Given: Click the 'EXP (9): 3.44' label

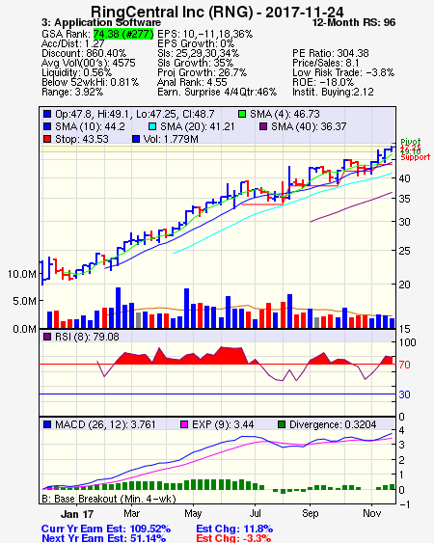Looking at the screenshot, I should point(223,424).
